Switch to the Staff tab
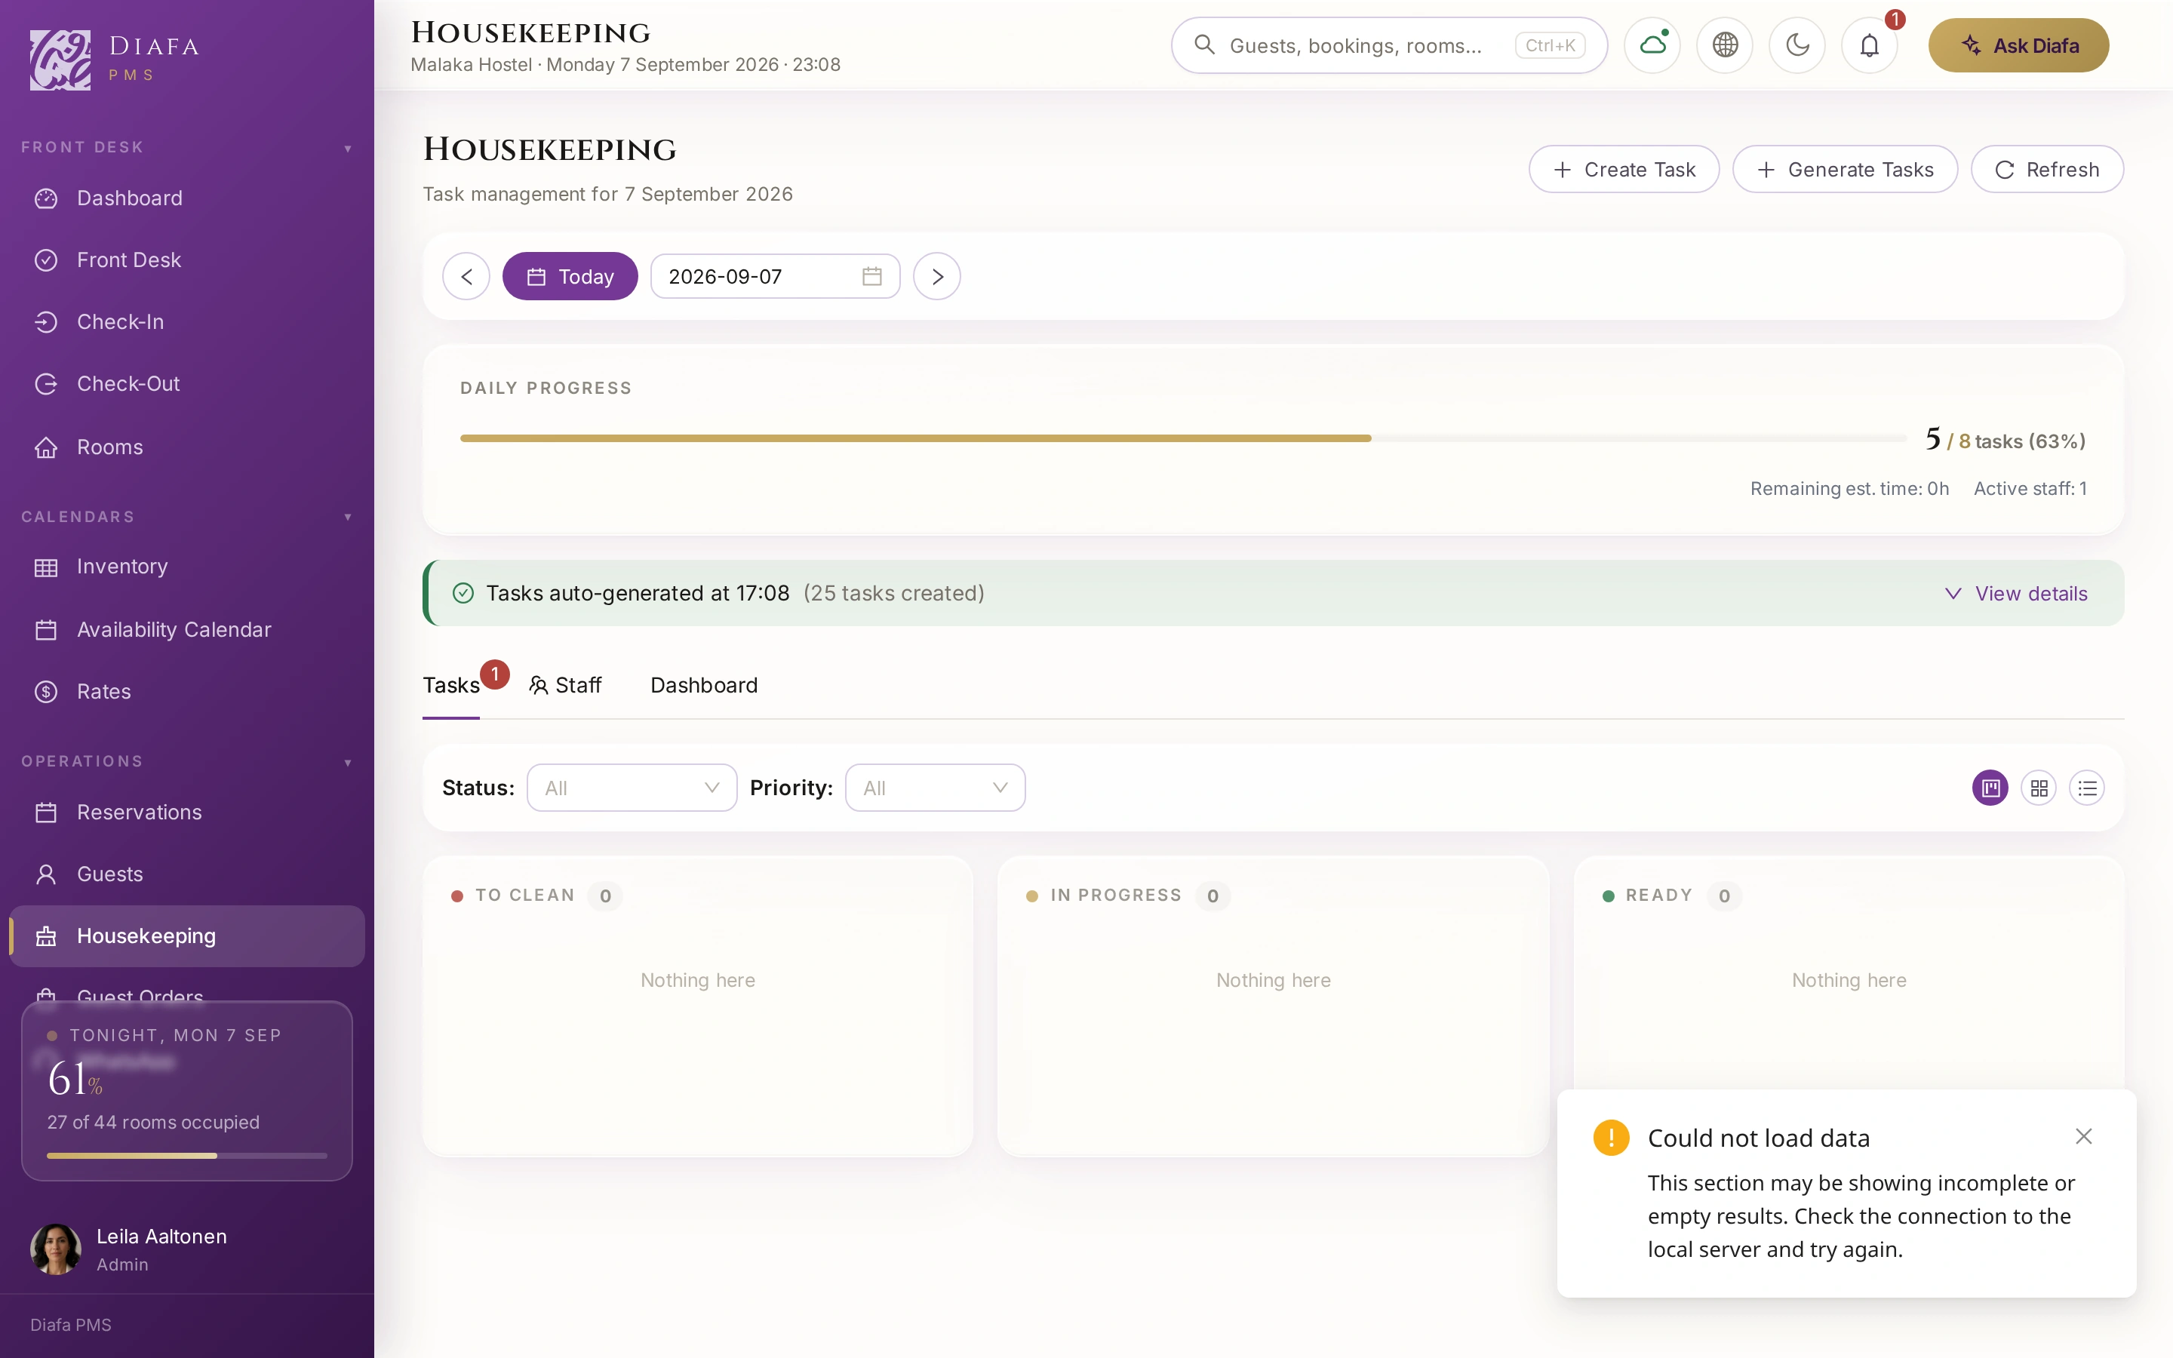 point(565,685)
